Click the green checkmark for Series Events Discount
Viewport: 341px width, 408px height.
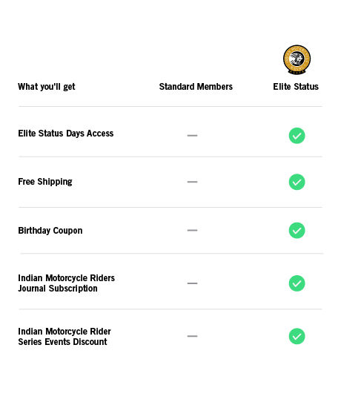297,336
